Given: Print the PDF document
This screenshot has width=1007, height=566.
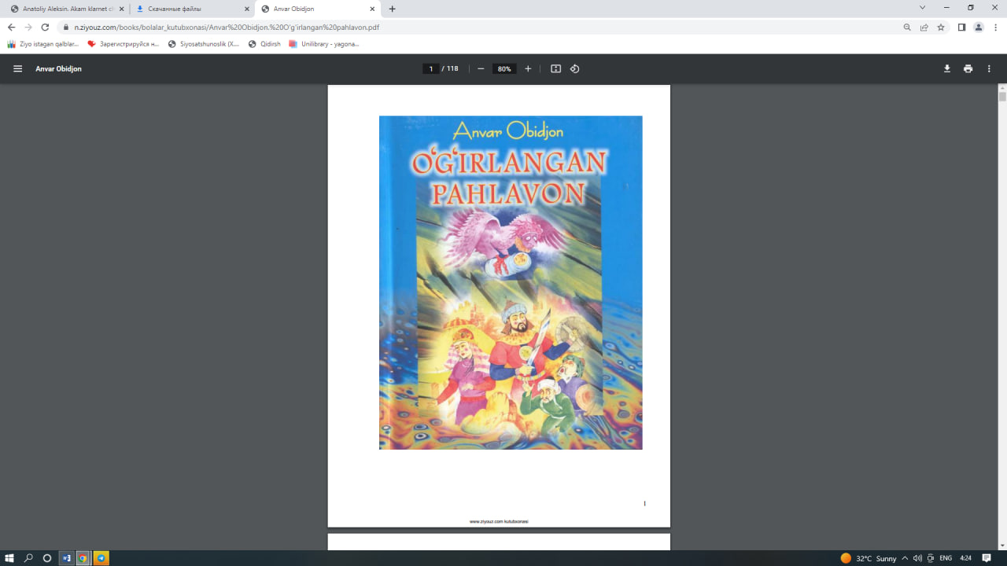Looking at the screenshot, I should pyautogui.click(x=968, y=68).
